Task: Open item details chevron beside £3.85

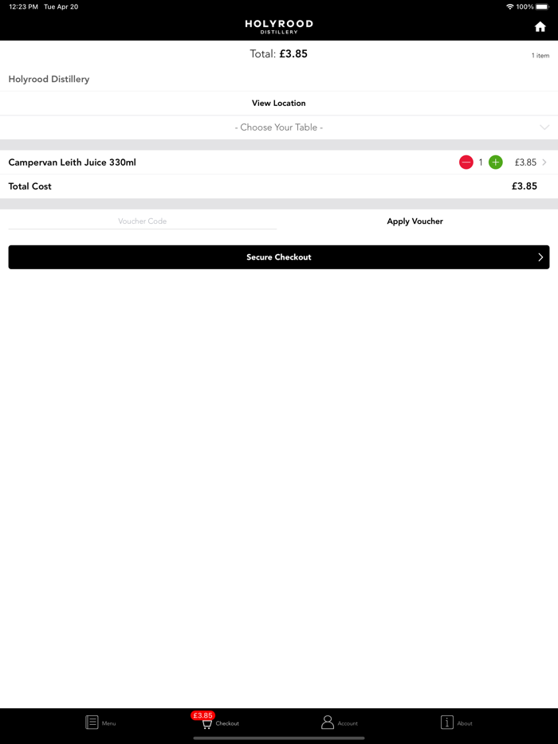Action: pyautogui.click(x=544, y=163)
